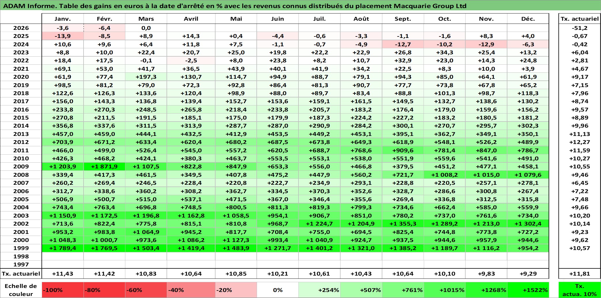This screenshot has width=601, height=298.
Task: Select cell value +69,1 in 2021
Action: pos(63,69)
